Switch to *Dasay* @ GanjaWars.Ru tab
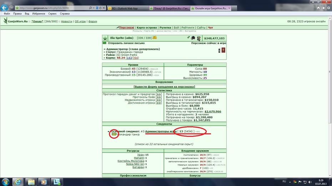Image resolution: width=332 pixels, height=186 pixels. pos(169,8)
